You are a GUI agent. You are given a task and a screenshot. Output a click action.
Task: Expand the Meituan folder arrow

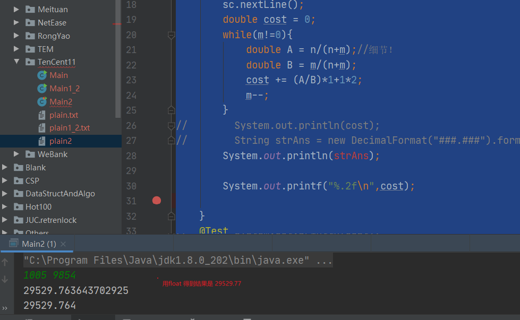coord(16,9)
